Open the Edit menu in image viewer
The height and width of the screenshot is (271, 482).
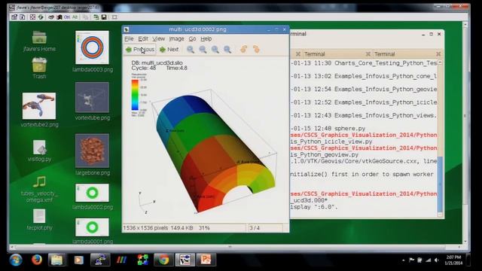pyautogui.click(x=143, y=38)
